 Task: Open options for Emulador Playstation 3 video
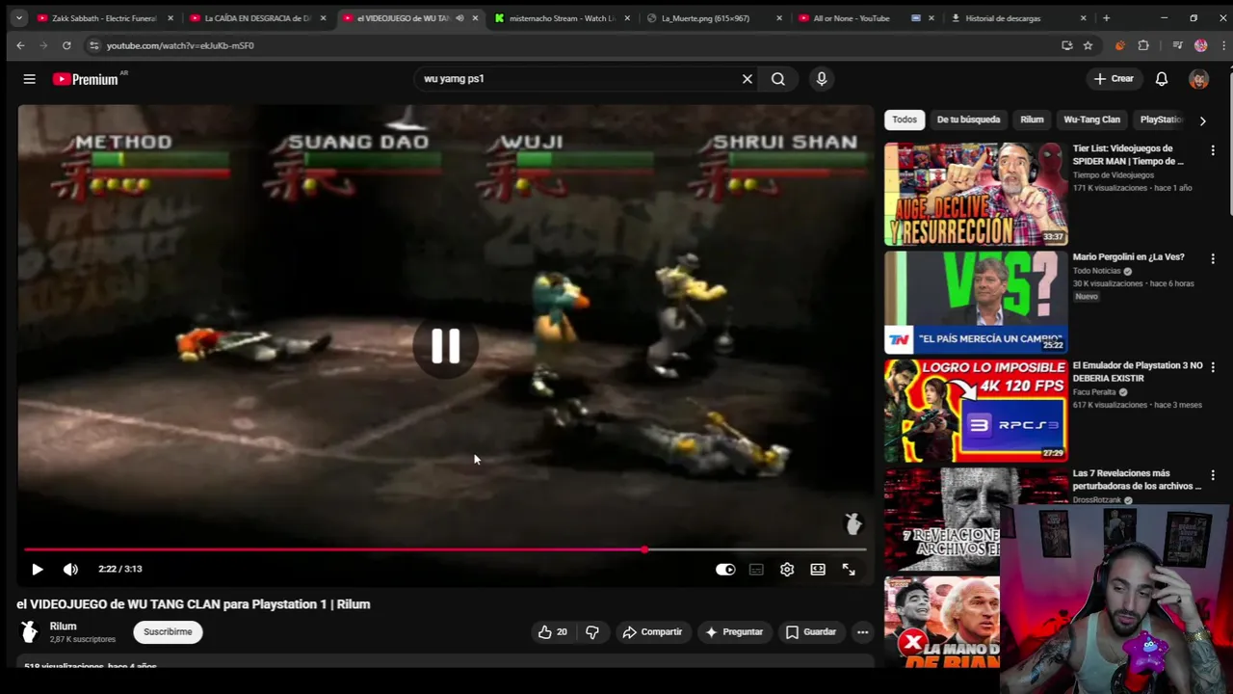tap(1213, 367)
